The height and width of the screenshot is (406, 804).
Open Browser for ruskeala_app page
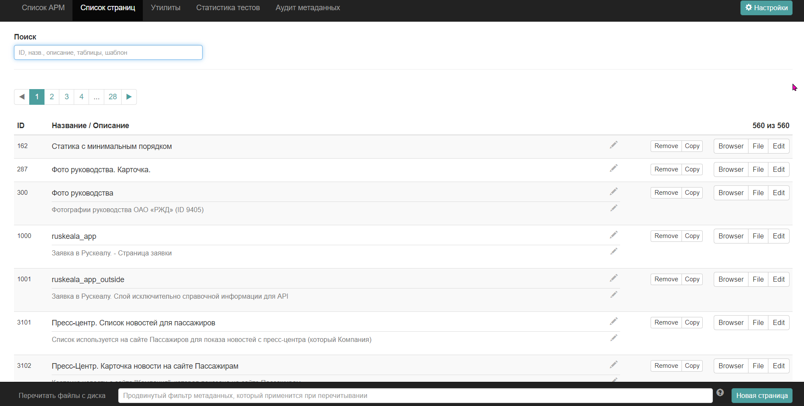point(731,236)
